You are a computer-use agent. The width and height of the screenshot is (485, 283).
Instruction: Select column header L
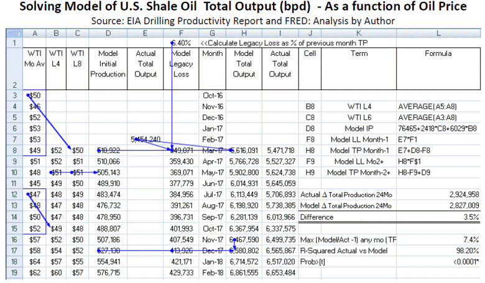(x=438, y=32)
